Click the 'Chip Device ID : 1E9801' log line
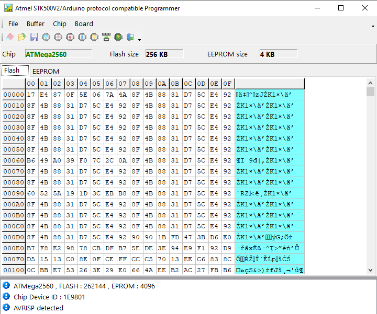This screenshot has height=314, width=377. pyautogui.click(x=49, y=297)
